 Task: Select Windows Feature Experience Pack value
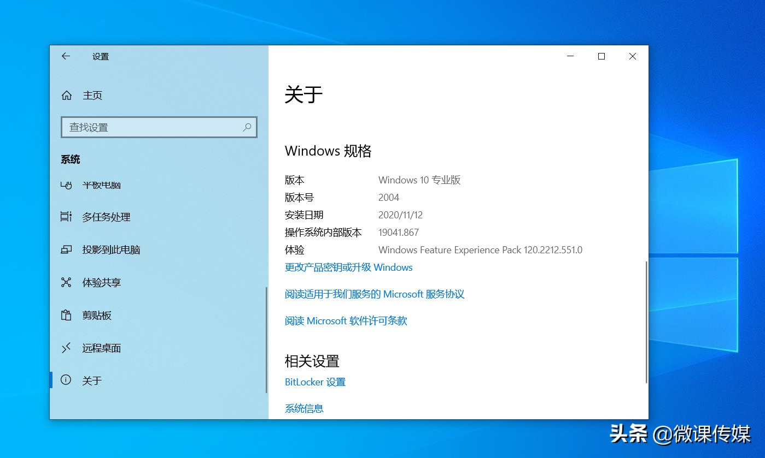480,250
